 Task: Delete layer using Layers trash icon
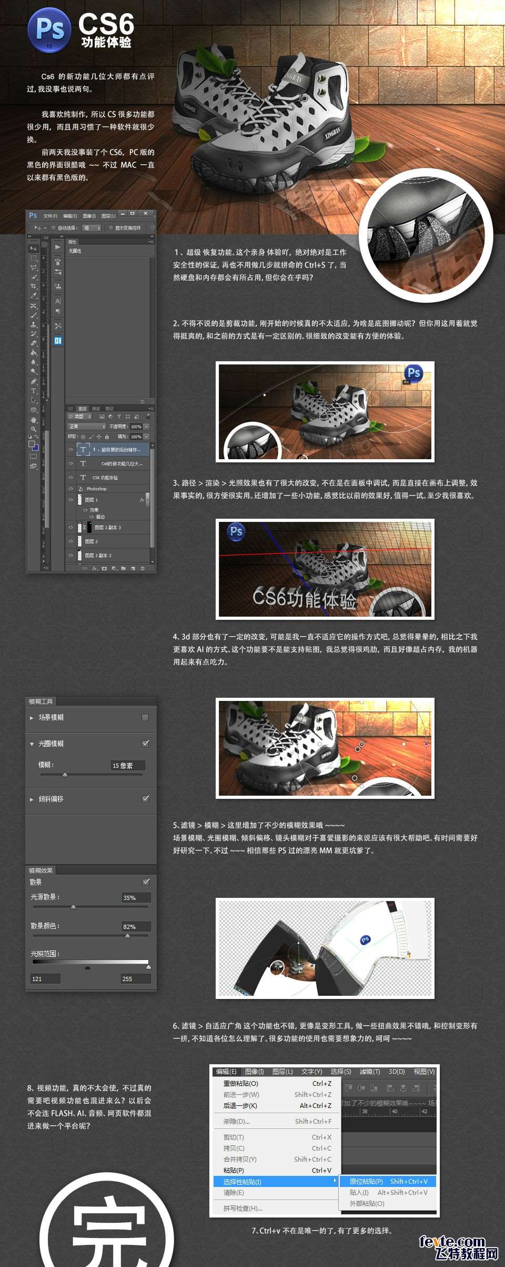[142, 568]
